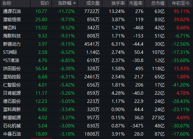Select the stock 博迈科

click(x=10, y=28)
